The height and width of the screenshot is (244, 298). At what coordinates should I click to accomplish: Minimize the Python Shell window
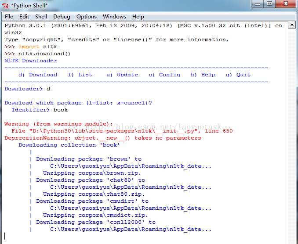[258, 4]
